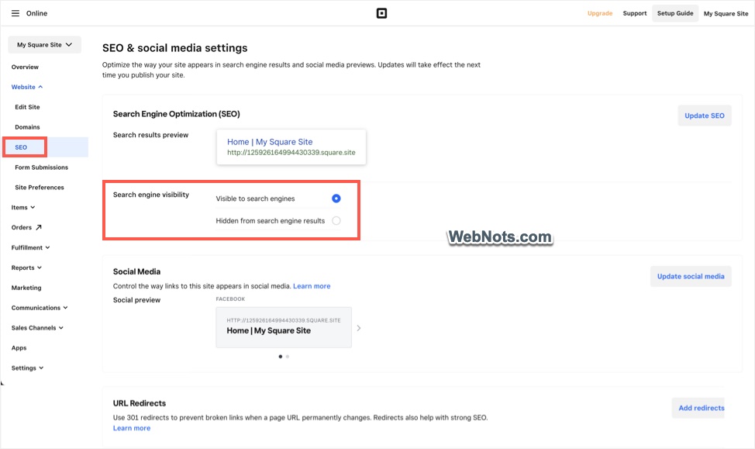Open Site Preferences
This screenshot has width=755, height=449.
pyautogui.click(x=40, y=188)
